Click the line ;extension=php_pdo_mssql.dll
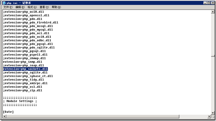 pyautogui.click(x=28, y=26)
